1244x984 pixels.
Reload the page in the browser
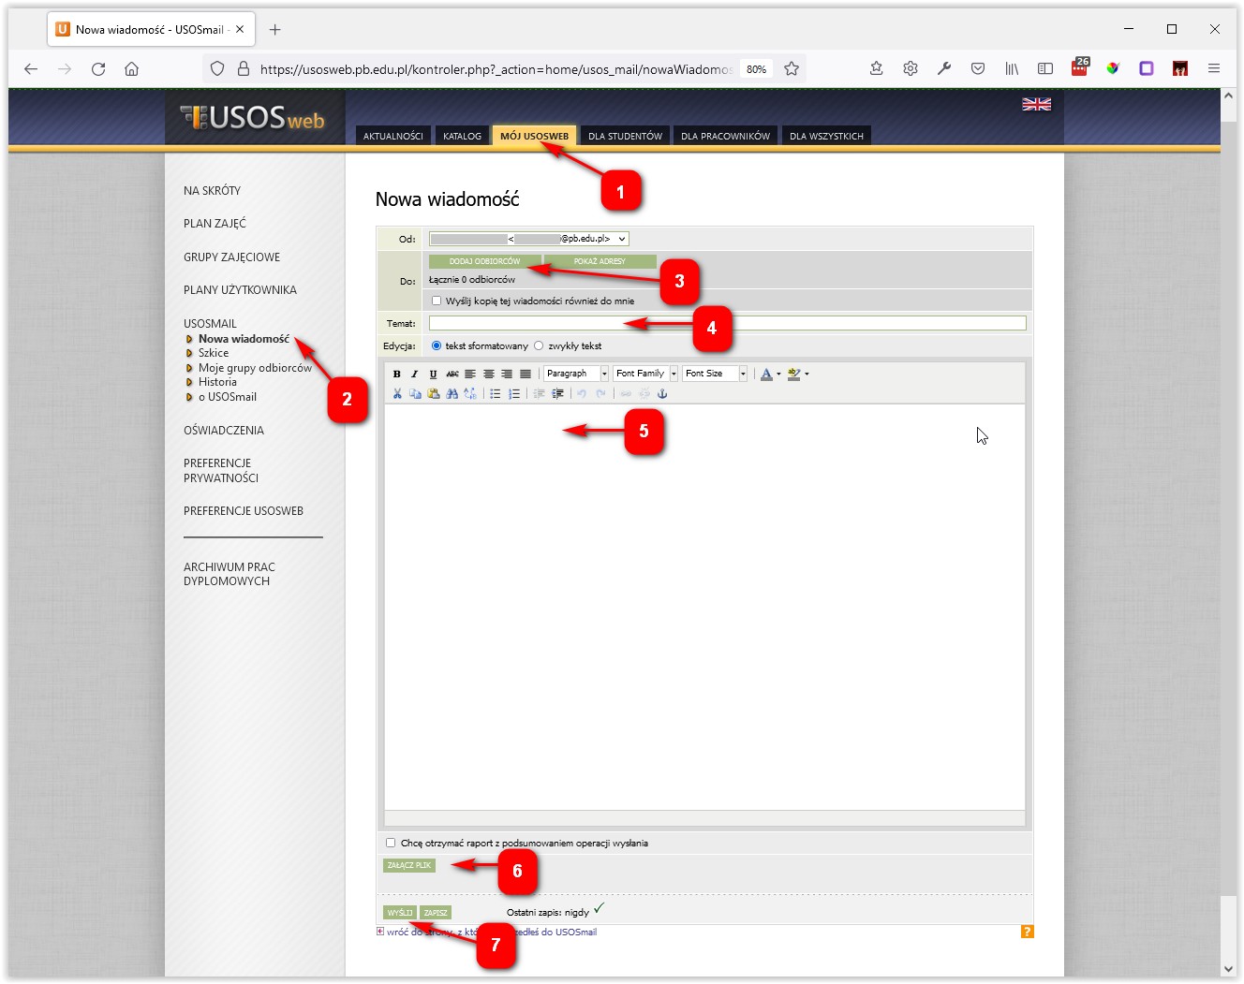(x=98, y=68)
